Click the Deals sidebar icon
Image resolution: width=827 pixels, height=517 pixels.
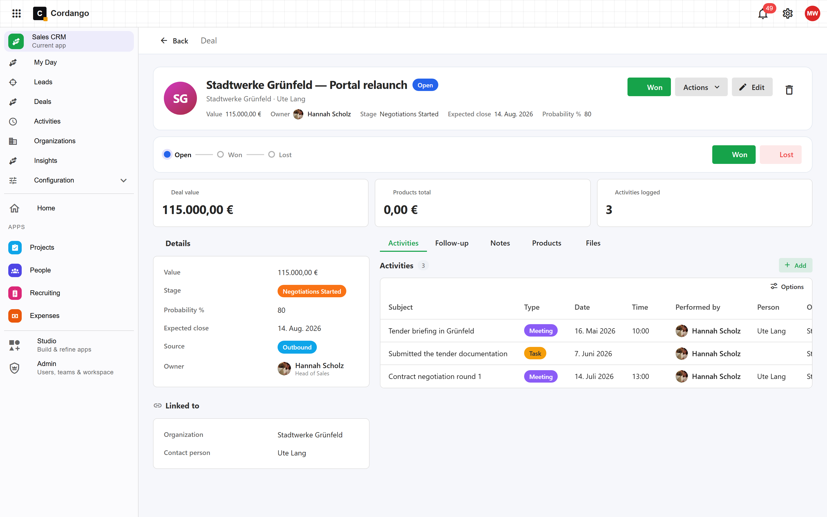coord(13,102)
